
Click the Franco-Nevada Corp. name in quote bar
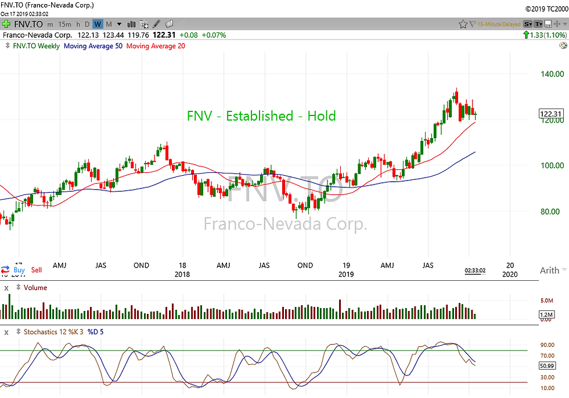pos(37,35)
